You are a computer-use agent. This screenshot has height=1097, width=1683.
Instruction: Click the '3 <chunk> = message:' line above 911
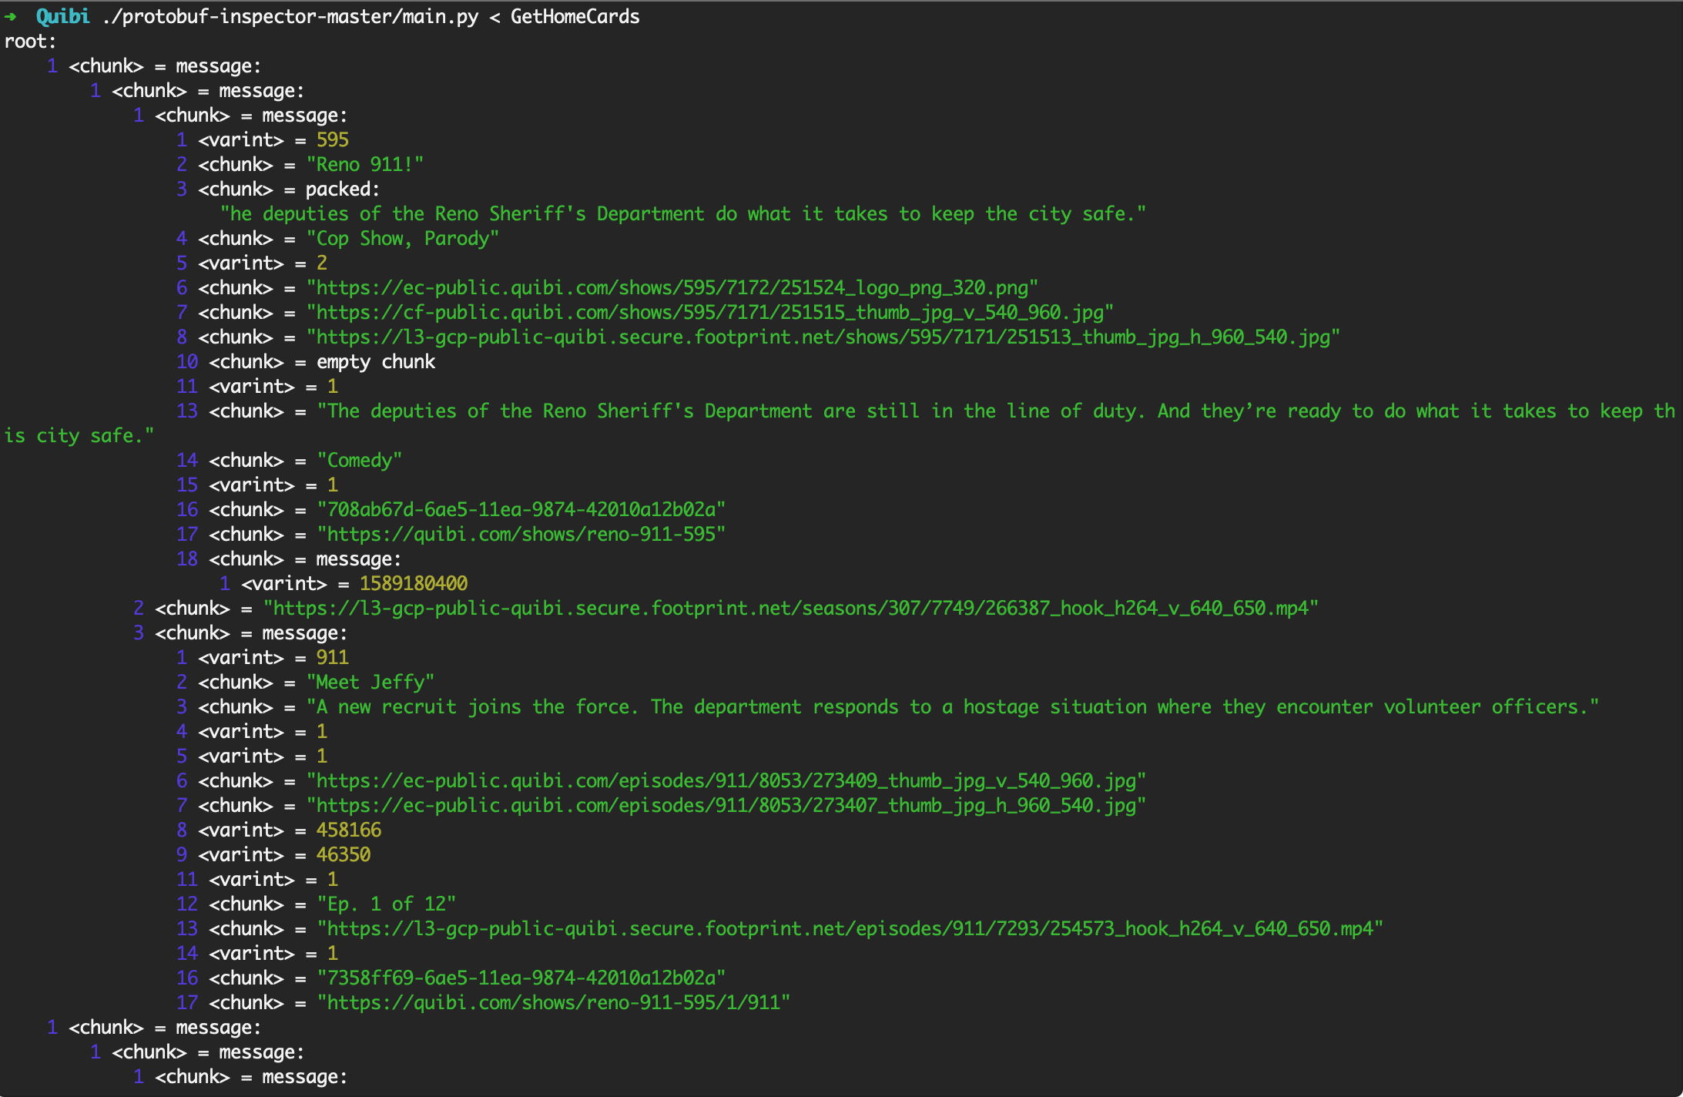point(240,633)
